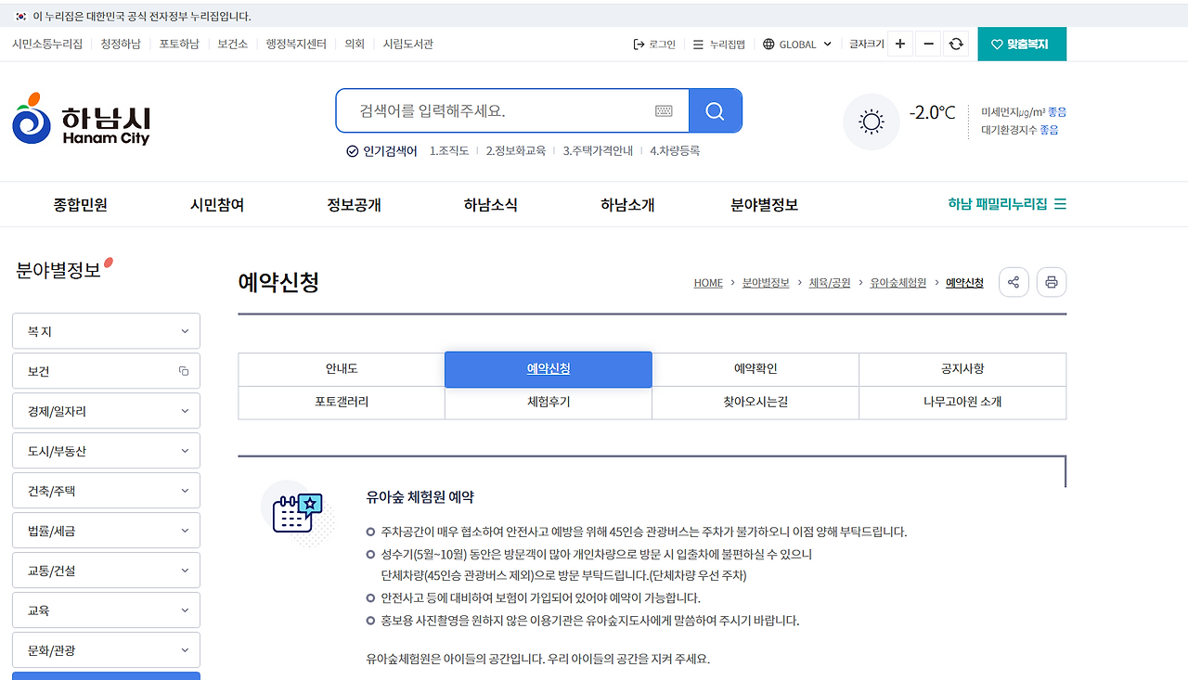The width and height of the screenshot is (1188, 680).
Task: Open 누리집맵 site map
Action: pyautogui.click(x=719, y=44)
